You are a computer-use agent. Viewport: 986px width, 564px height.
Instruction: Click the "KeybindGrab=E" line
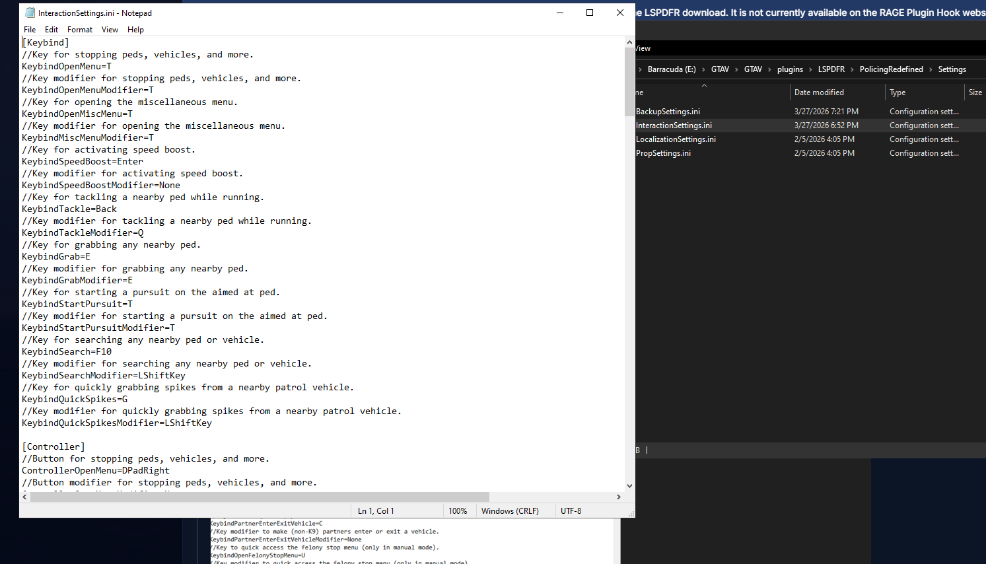click(x=56, y=257)
